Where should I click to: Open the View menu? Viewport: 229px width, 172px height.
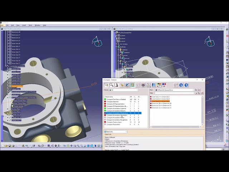[18, 25]
